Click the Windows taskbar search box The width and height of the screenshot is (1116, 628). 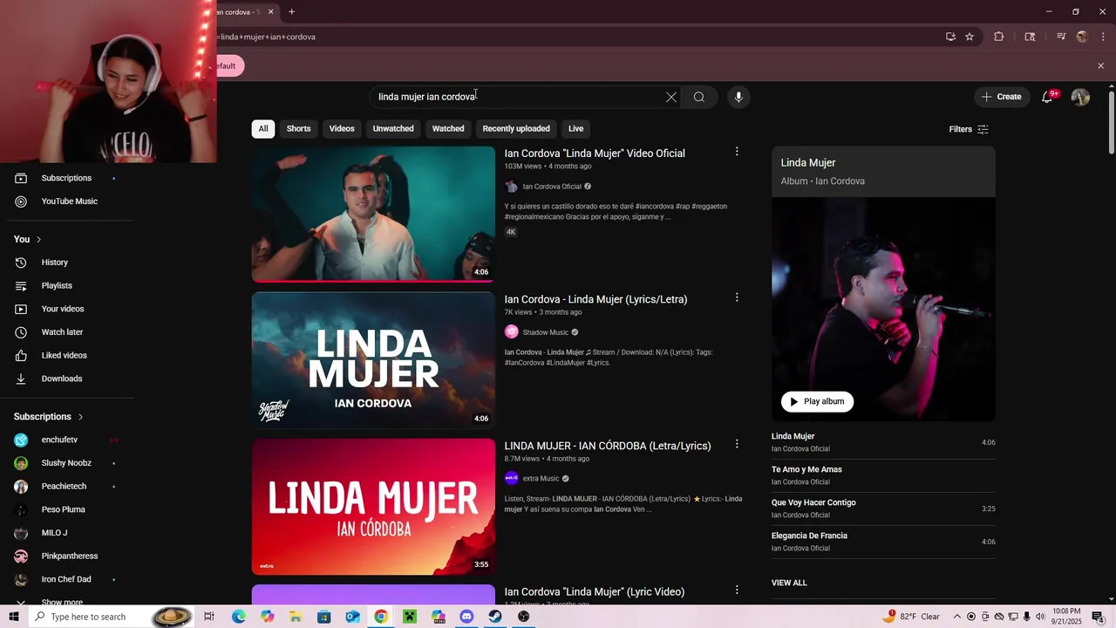pos(110,617)
